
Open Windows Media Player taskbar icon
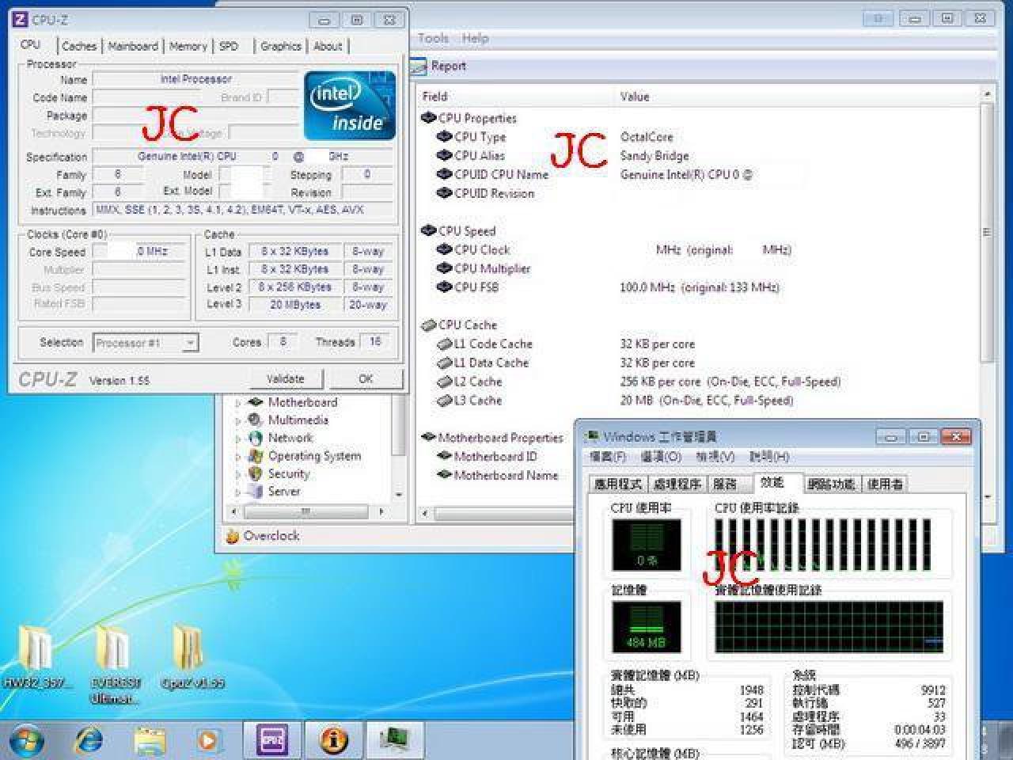(x=209, y=741)
